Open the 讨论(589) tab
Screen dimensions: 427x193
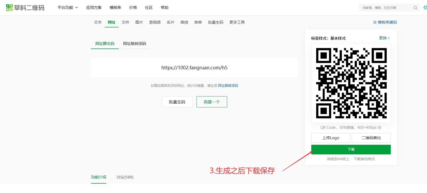(x=125, y=177)
